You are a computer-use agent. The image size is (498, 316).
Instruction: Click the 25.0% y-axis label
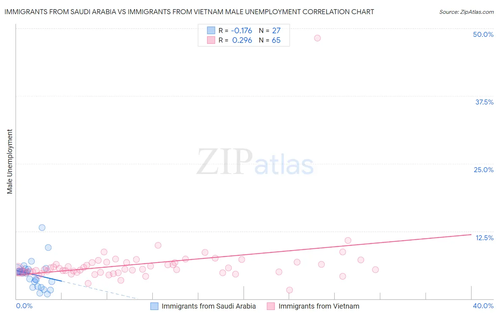tap(483, 170)
